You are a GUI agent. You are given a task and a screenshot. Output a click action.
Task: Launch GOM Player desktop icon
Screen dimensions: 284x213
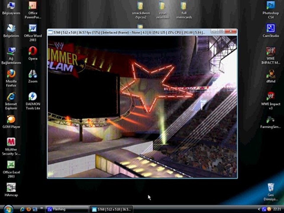pyautogui.click(x=11, y=122)
